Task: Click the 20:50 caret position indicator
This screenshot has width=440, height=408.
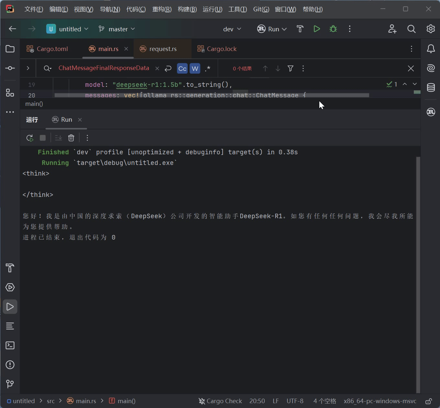Action: 257,401
